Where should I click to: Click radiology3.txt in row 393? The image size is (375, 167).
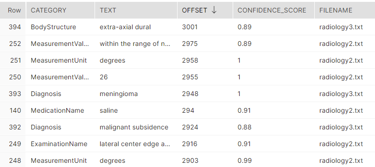(x=341, y=94)
